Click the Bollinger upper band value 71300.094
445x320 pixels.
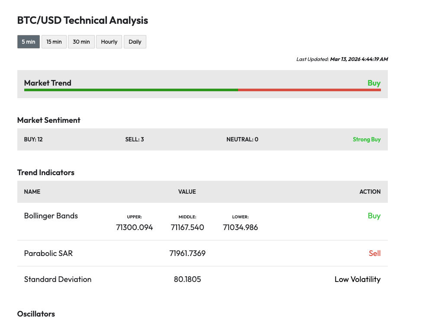click(135, 227)
